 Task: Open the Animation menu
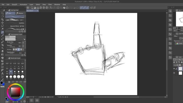coord(23,5)
